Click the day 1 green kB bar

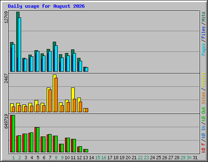[13, 134]
